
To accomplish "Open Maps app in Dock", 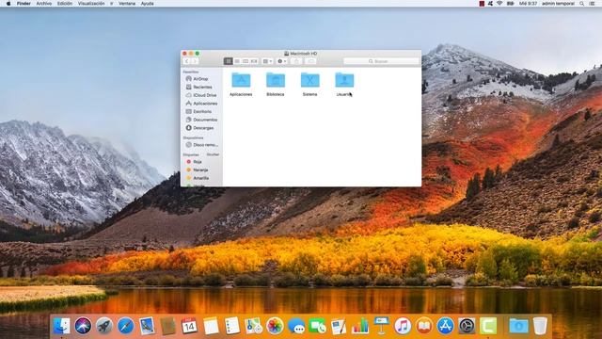I will pos(253,326).
